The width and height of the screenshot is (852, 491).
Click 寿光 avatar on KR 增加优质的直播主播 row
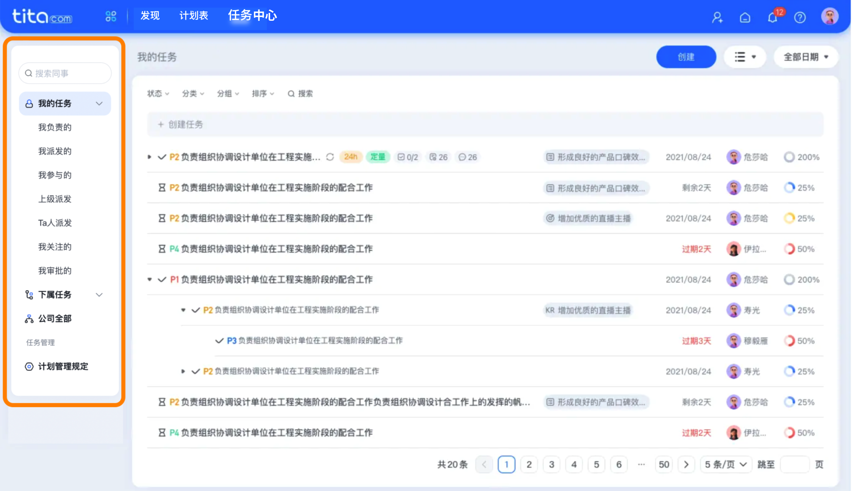733,310
